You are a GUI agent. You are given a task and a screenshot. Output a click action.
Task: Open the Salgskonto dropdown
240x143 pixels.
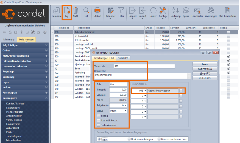[125, 105]
